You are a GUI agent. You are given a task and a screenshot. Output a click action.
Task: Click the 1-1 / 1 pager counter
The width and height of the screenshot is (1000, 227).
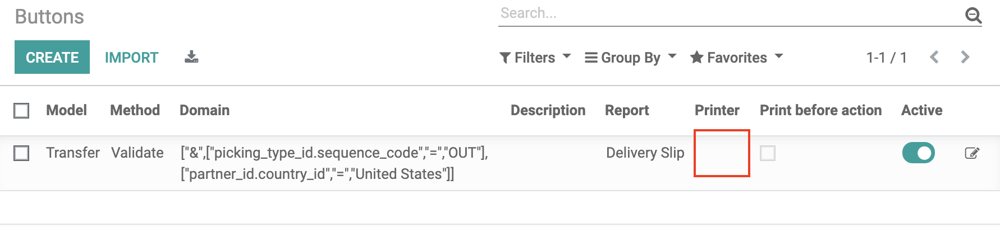pyautogui.click(x=886, y=58)
